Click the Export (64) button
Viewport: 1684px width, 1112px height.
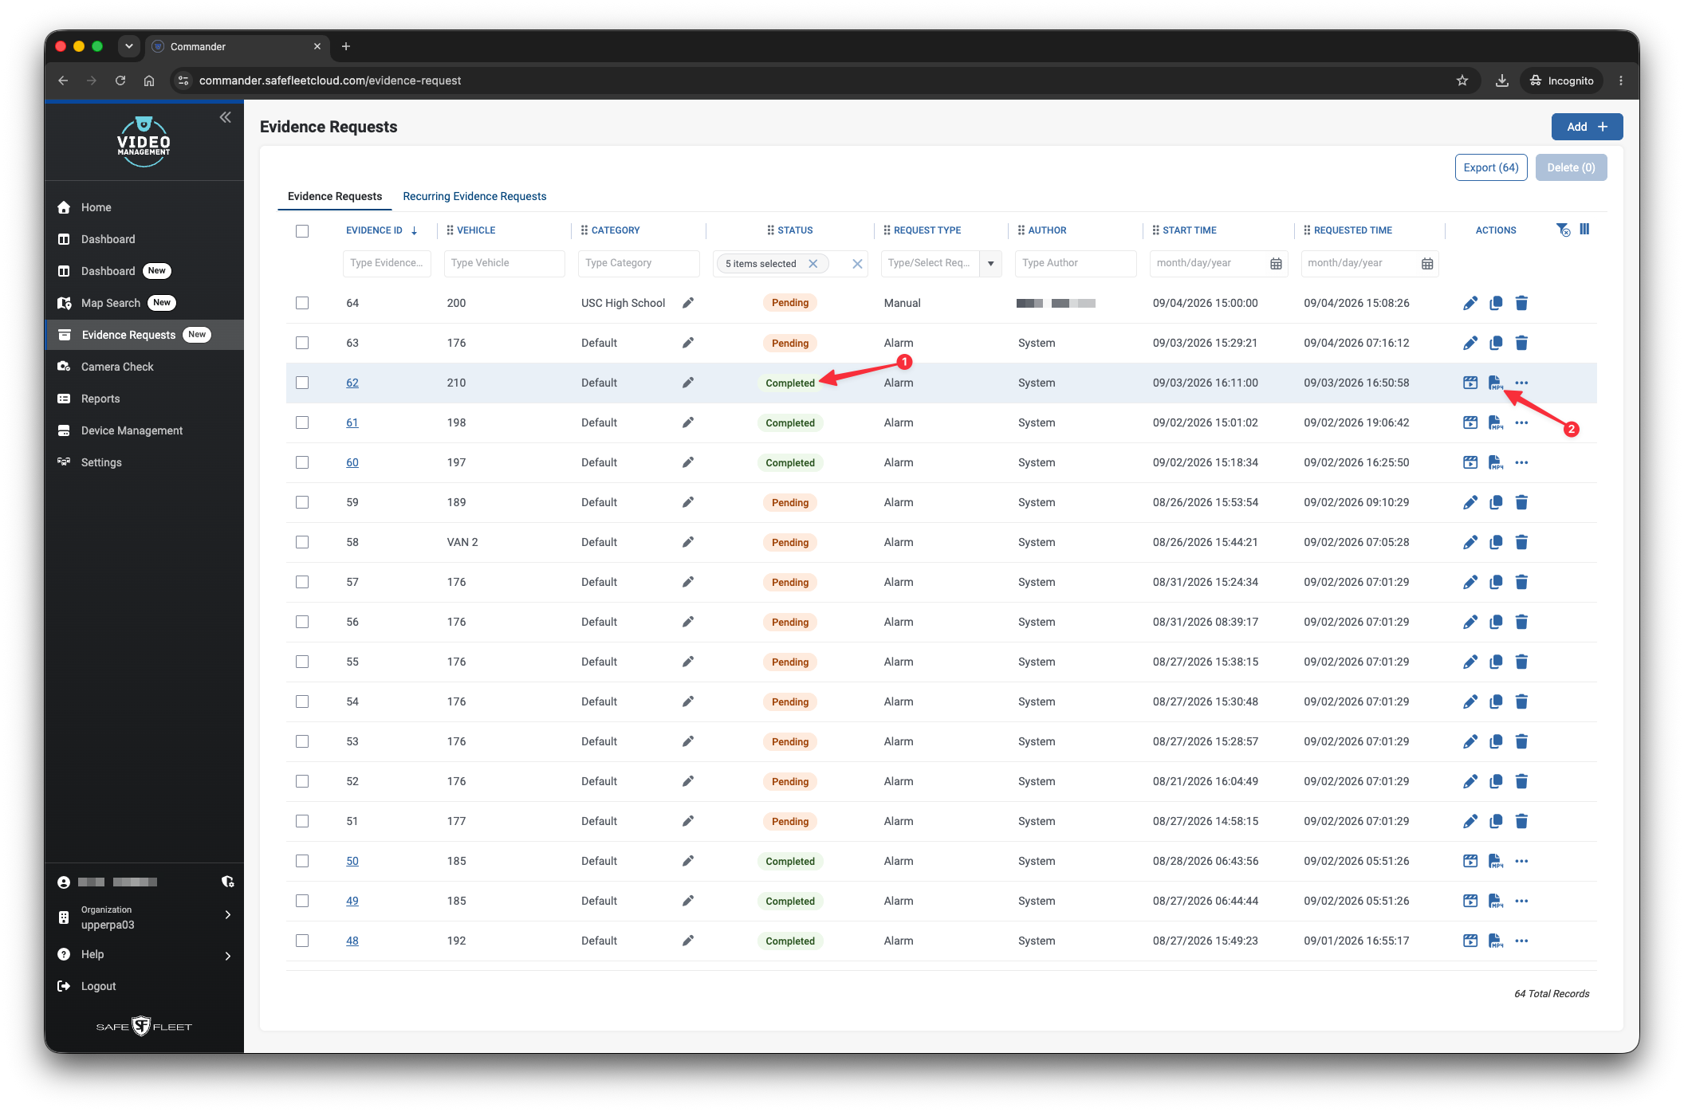click(1491, 167)
